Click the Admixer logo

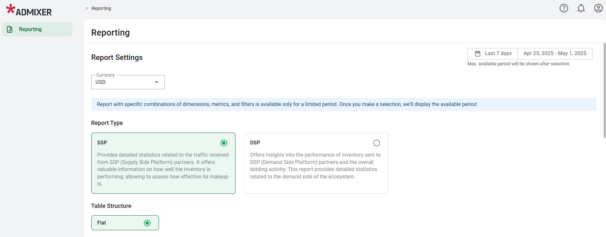[29, 10]
